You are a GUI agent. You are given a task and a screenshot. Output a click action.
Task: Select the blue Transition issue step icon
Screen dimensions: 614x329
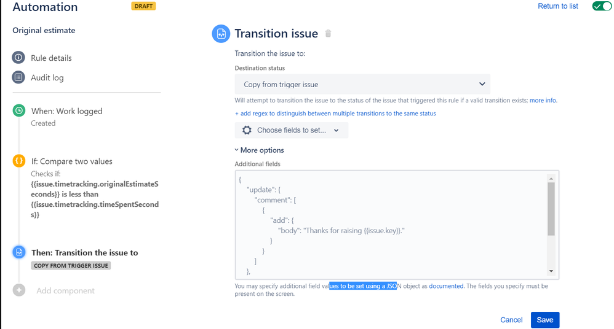(x=19, y=252)
